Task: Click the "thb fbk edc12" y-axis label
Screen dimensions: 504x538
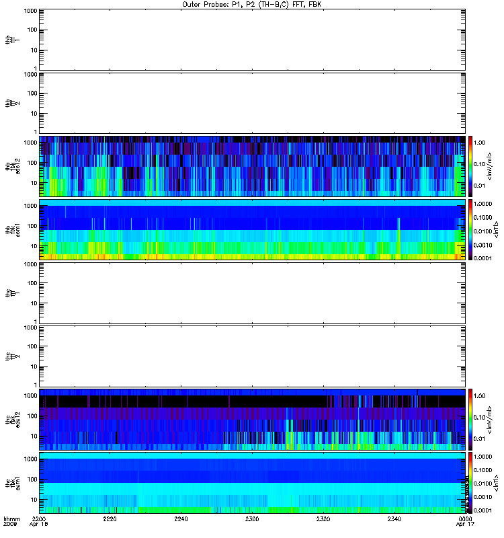Action: coord(13,166)
